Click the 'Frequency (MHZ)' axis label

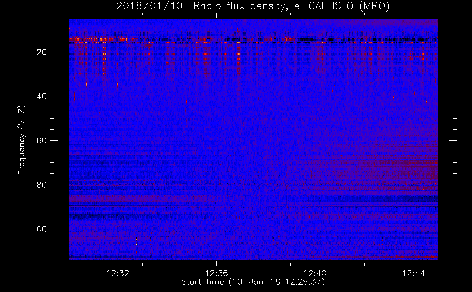click(22, 140)
